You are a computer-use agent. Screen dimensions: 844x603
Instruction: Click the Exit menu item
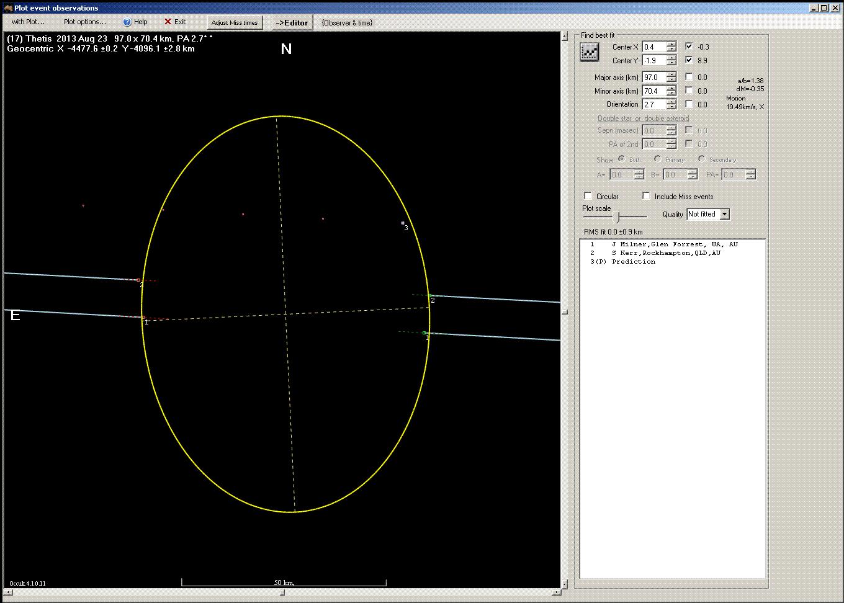(175, 22)
